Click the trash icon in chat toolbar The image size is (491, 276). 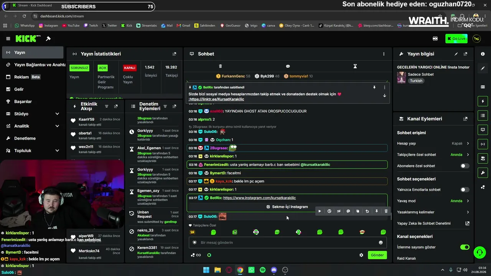pyautogui.click(x=220, y=66)
